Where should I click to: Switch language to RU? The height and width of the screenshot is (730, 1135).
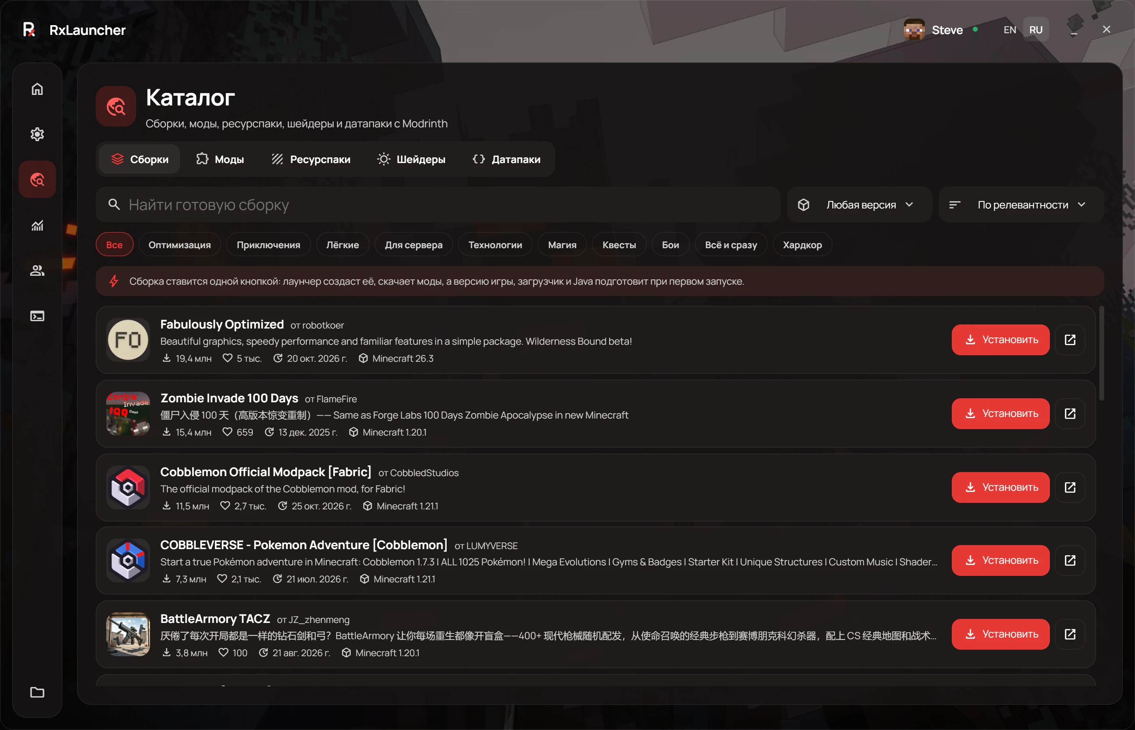pos(1036,30)
